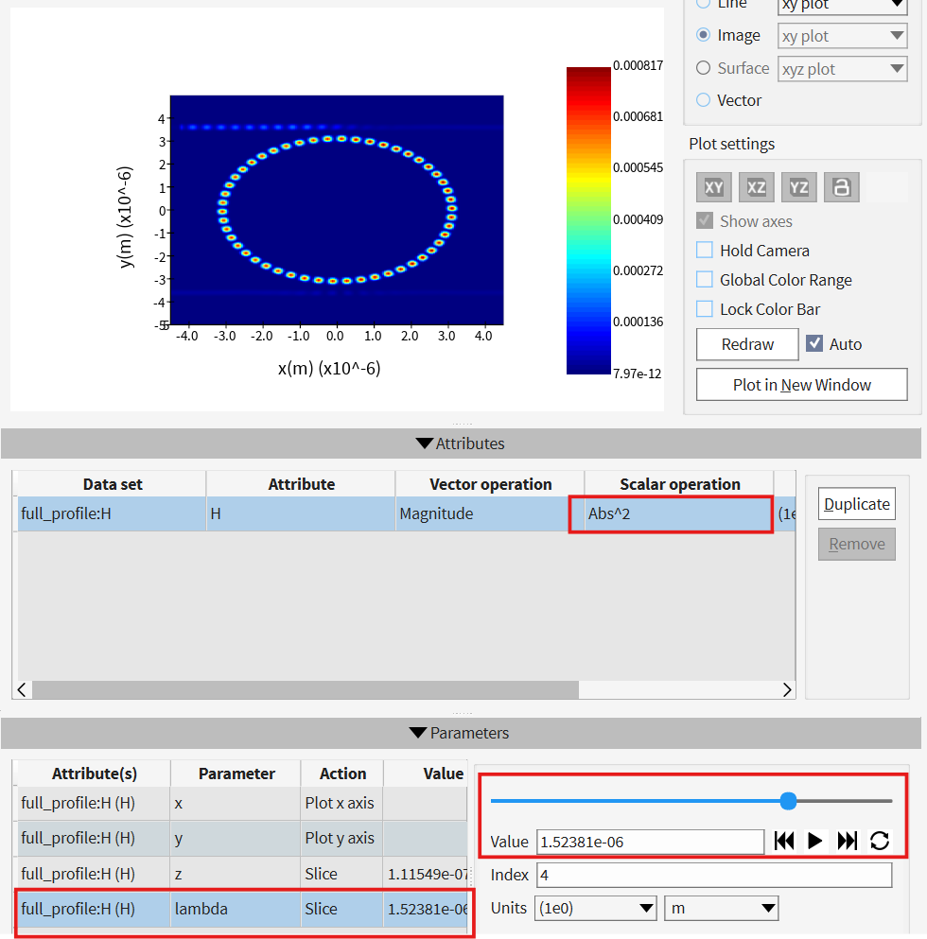Viewport: 927px width, 939px height.
Task: Click the z value 1.11549e-07 cell
Action: tap(426, 874)
